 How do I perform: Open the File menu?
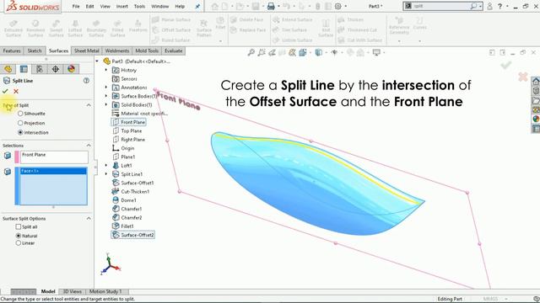click(76, 6)
